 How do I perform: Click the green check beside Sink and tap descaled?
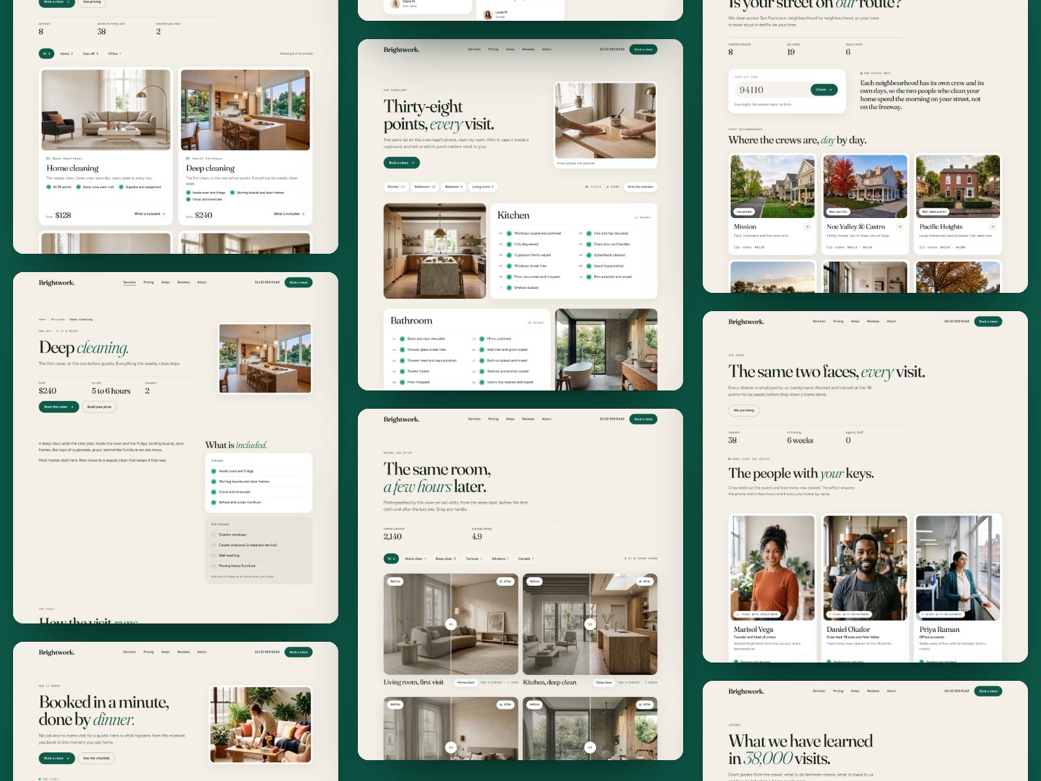[589, 233]
